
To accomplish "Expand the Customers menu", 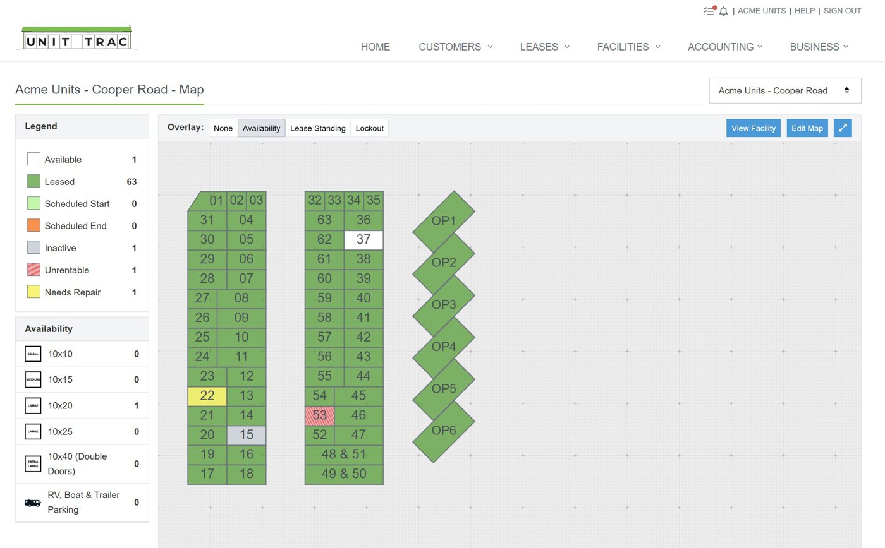I will (455, 47).
